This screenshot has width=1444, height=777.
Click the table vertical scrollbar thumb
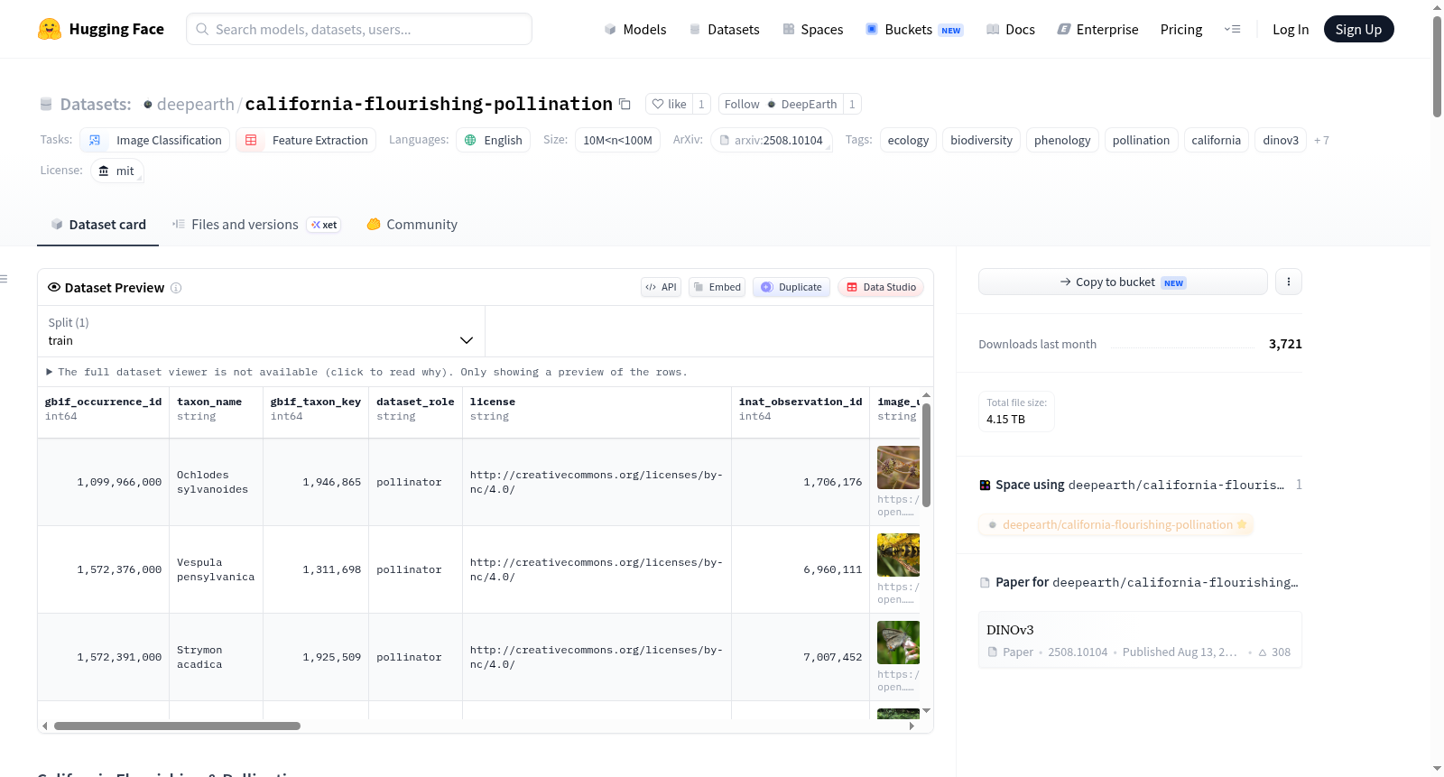click(x=926, y=455)
